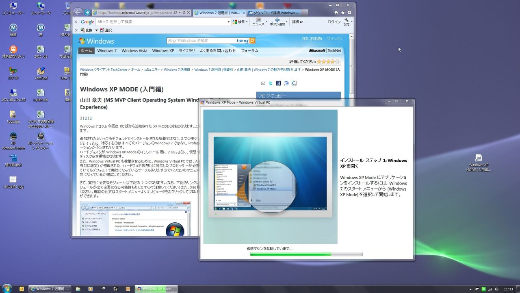Click the browser back button
The image size is (520, 293).
(x=78, y=12)
